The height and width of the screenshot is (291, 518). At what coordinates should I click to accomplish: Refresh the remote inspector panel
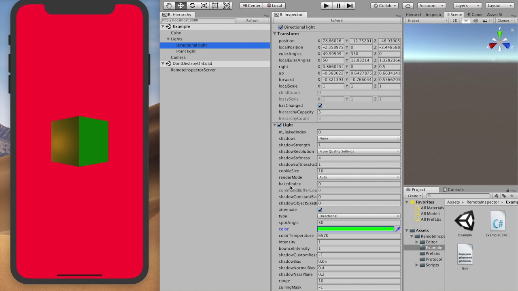coord(336,21)
